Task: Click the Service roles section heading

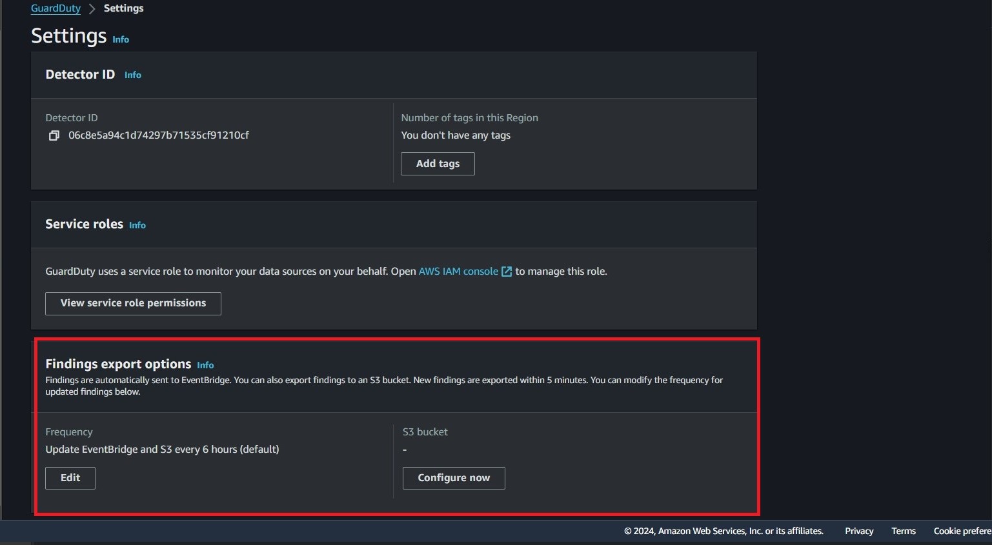Action: (84, 224)
